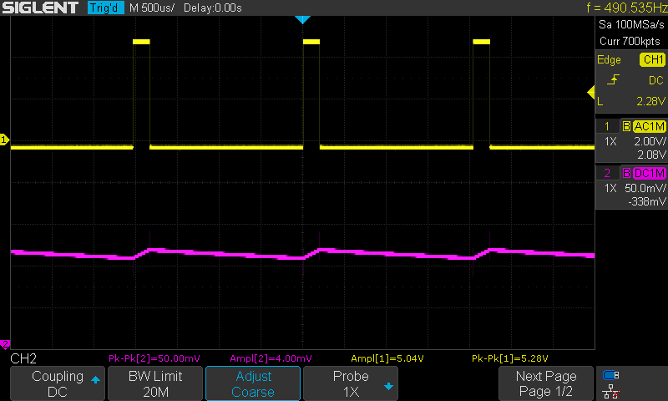This screenshot has width=668, height=401.
Task: Click the 2.00V/ scale value of channel 1
Action: [x=650, y=141]
